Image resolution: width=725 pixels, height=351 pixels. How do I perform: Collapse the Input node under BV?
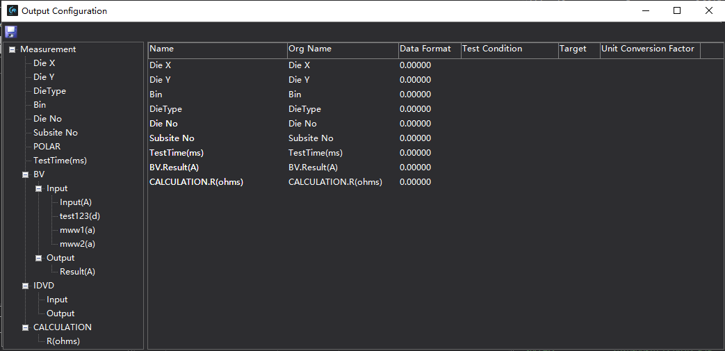click(39, 188)
